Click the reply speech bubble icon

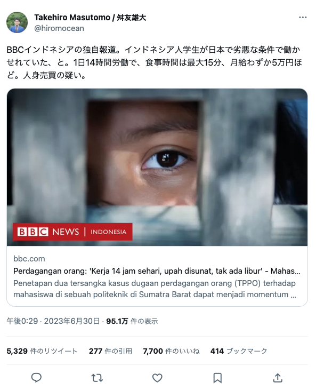36,378
